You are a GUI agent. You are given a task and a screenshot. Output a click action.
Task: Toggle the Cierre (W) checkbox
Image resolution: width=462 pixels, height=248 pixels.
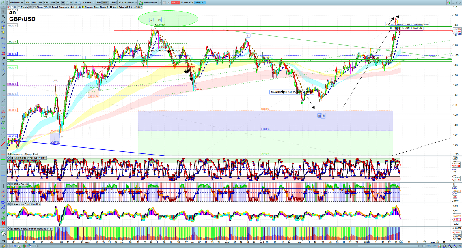pos(34,7)
